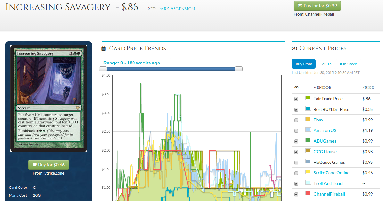Open the Dark Ascension set link
Image resolution: width=383 pixels, height=201 pixels.
176,9
